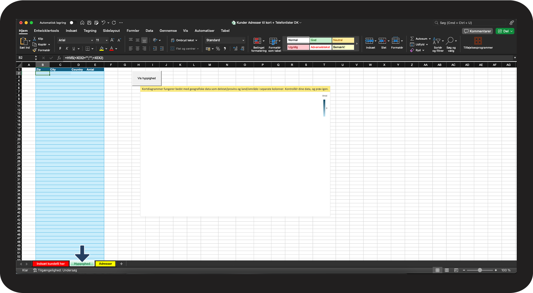Click the Formatér format painter brush
The width and height of the screenshot is (533, 293).
point(35,50)
